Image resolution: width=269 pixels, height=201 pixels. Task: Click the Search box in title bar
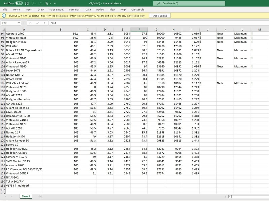coord(189,3)
